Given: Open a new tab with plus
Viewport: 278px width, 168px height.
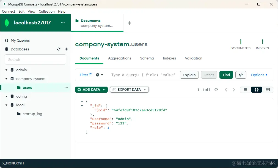Looking at the screenshot, I should 130,23.
